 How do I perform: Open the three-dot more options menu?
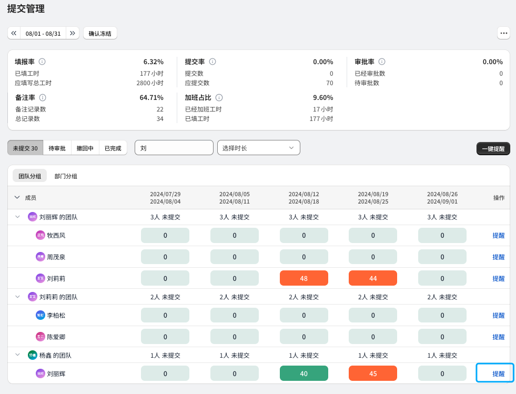[503, 33]
